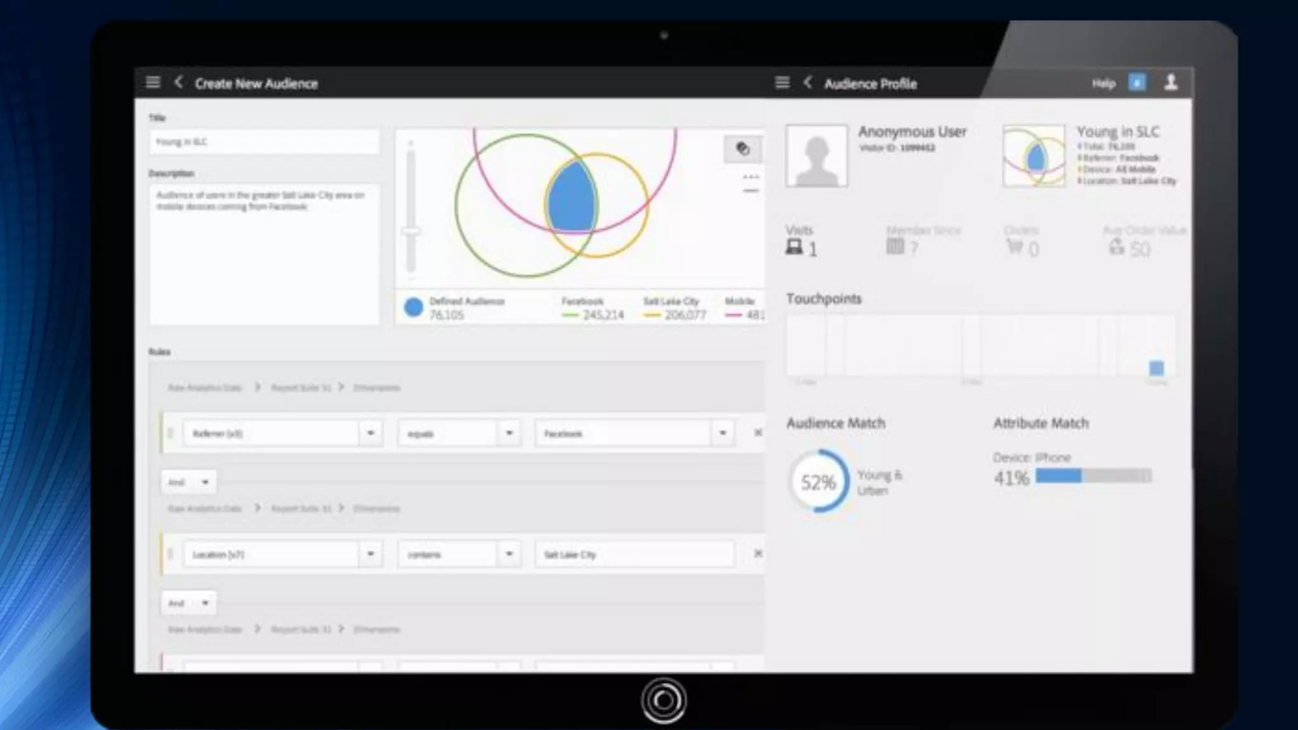Viewport: 1298px width, 730px height.
Task: Click the Venn overlap view icon
Action: point(742,149)
